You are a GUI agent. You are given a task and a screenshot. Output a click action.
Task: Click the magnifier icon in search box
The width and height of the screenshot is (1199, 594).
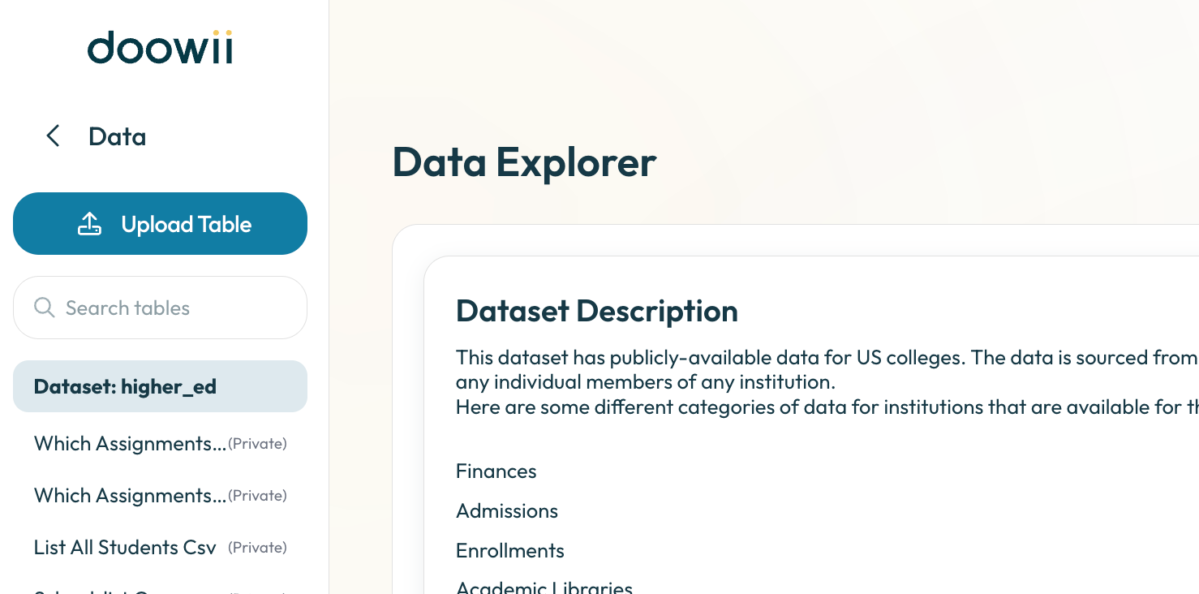click(x=44, y=308)
